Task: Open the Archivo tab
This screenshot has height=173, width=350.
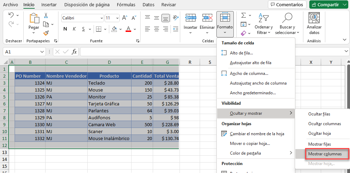Action: click(10, 5)
